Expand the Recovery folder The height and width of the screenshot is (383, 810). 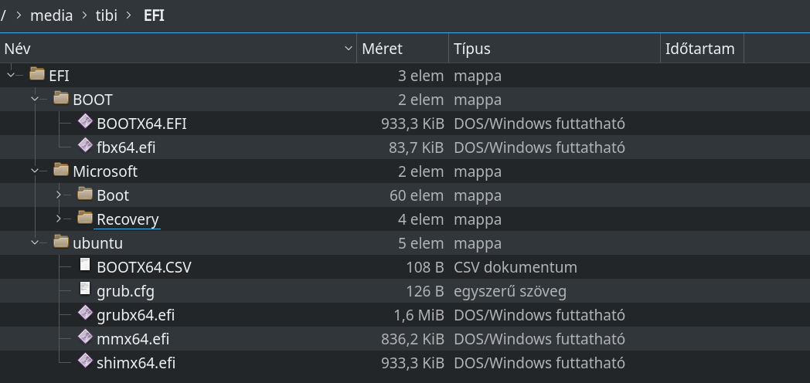pyautogui.click(x=59, y=219)
